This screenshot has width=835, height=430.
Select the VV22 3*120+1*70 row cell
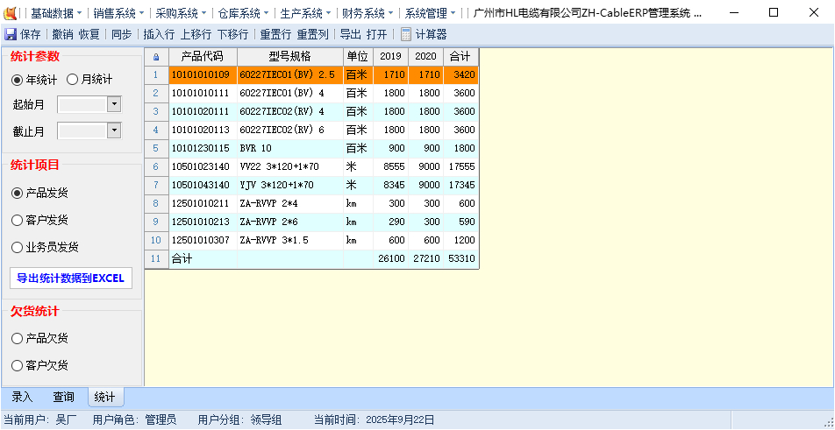(x=289, y=166)
